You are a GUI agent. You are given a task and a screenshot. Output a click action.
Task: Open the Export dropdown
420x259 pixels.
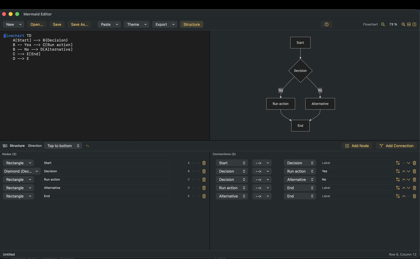click(x=165, y=24)
